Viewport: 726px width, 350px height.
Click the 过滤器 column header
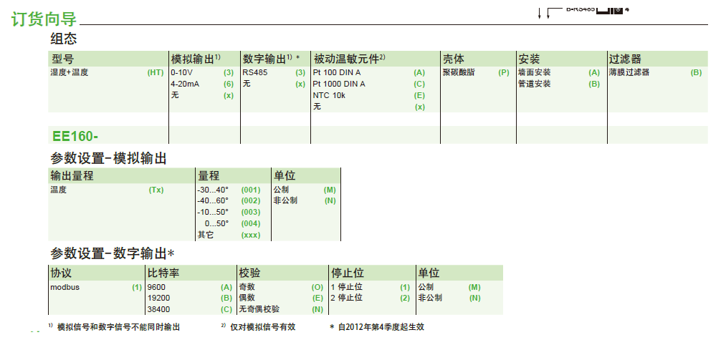625,59
